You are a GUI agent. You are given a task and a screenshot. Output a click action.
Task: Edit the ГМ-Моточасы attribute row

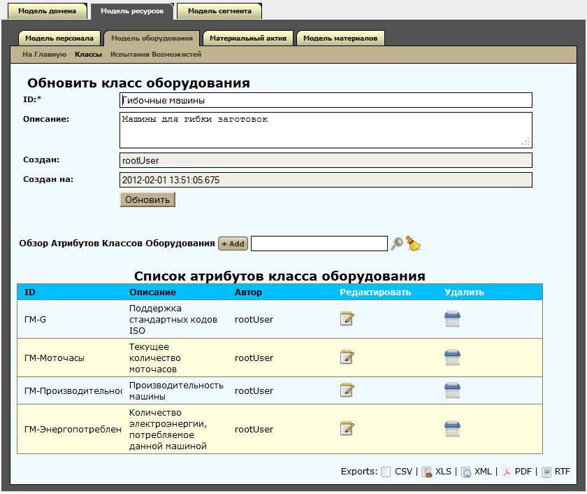347,358
